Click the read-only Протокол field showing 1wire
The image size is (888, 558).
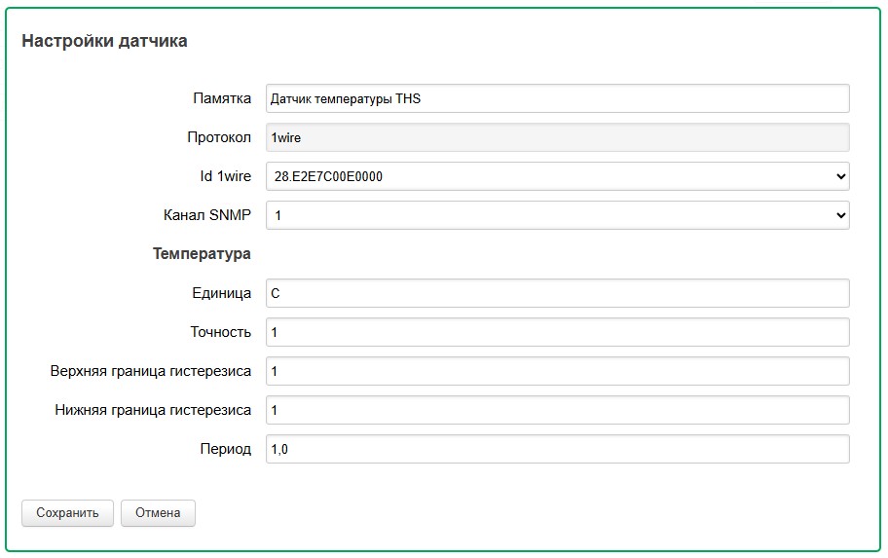click(557, 137)
